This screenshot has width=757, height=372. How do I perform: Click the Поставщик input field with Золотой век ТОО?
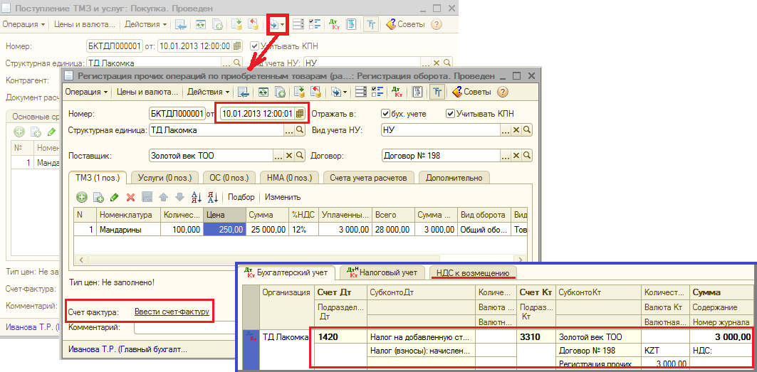point(216,156)
